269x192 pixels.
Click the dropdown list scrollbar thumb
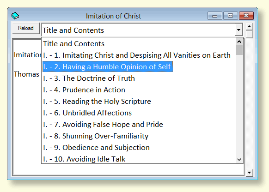pos(239,50)
